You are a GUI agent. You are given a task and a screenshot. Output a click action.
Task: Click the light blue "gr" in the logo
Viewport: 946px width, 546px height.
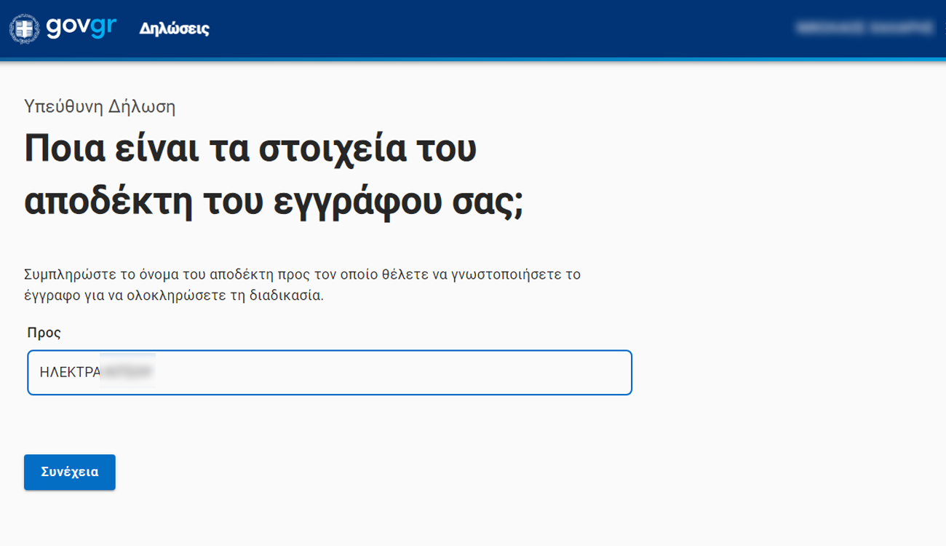click(103, 27)
